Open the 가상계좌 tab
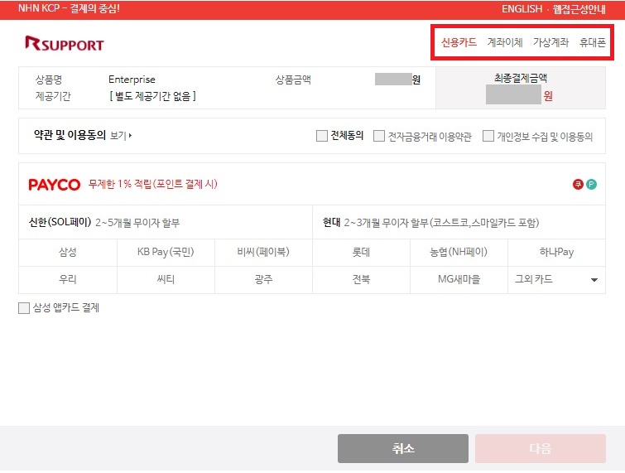The width and height of the screenshot is (625, 473). coord(550,42)
